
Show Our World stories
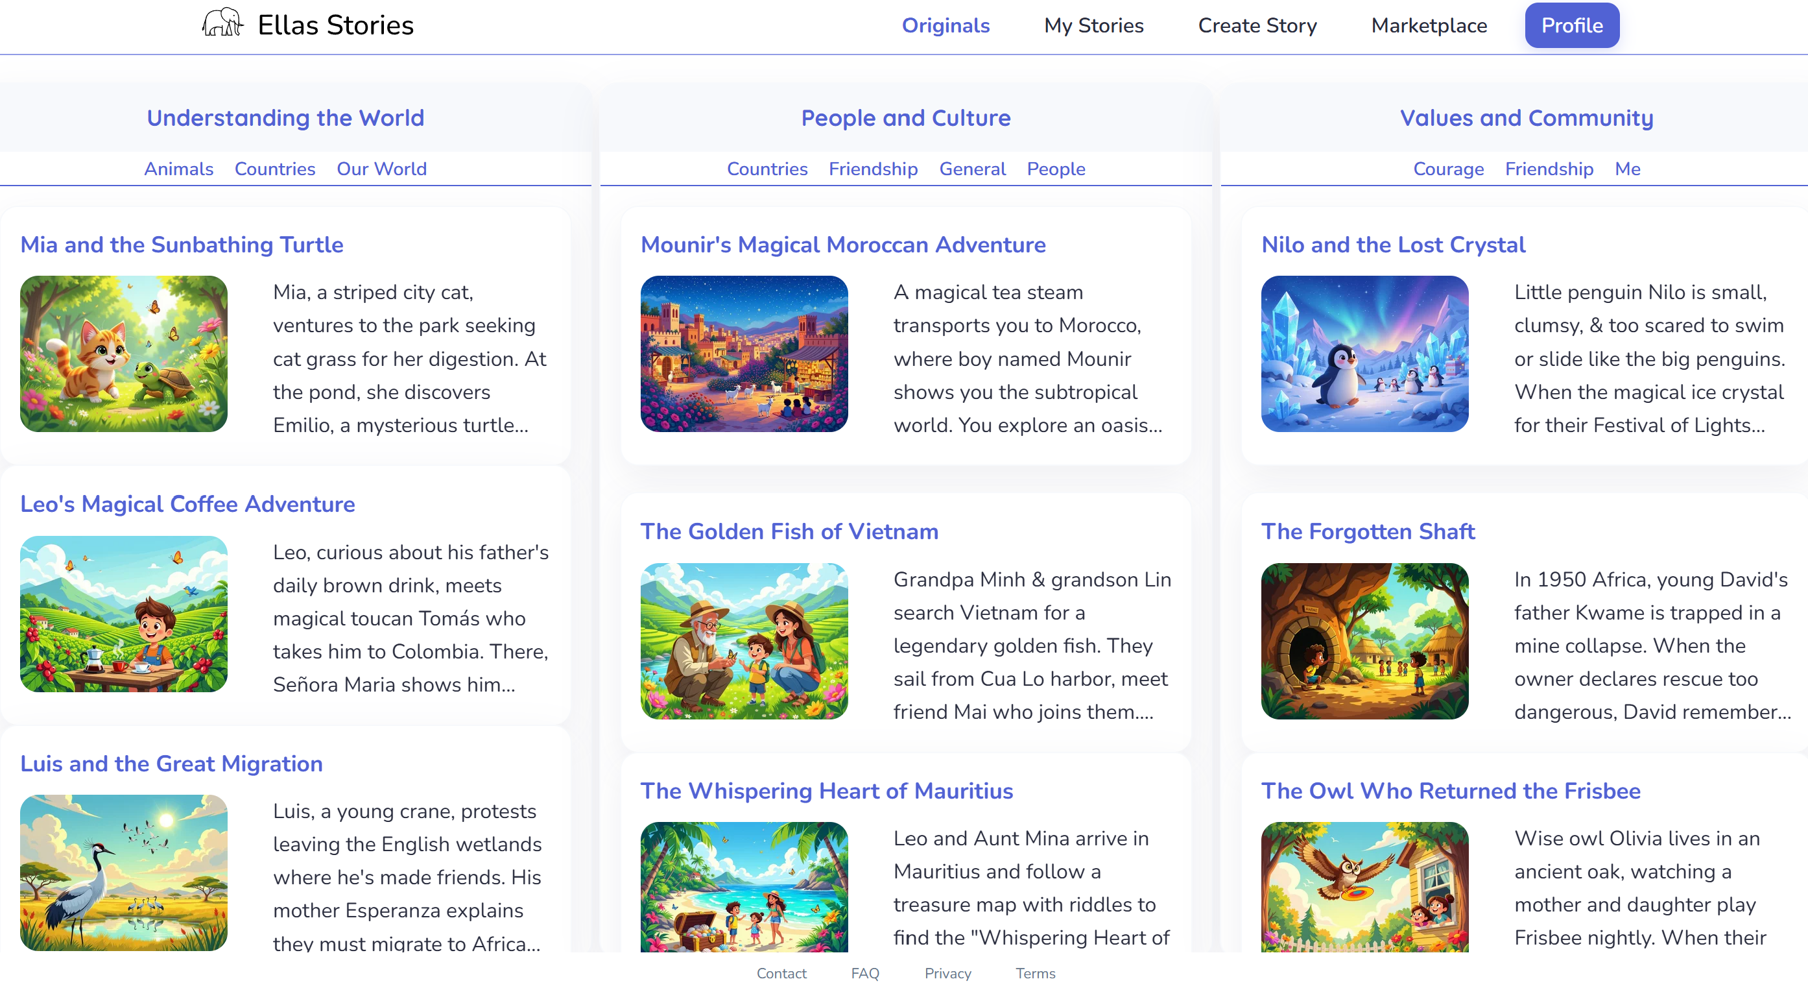pyautogui.click(x=381, y=169)
